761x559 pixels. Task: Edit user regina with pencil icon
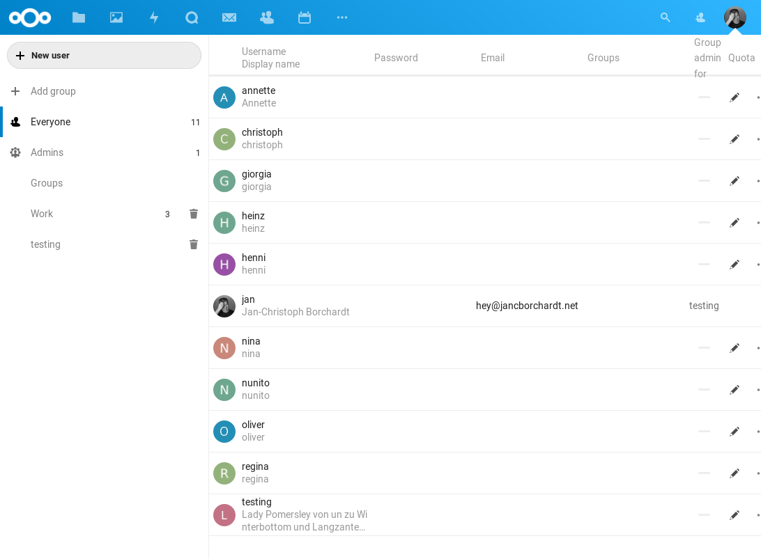click(x=735, y=473)
